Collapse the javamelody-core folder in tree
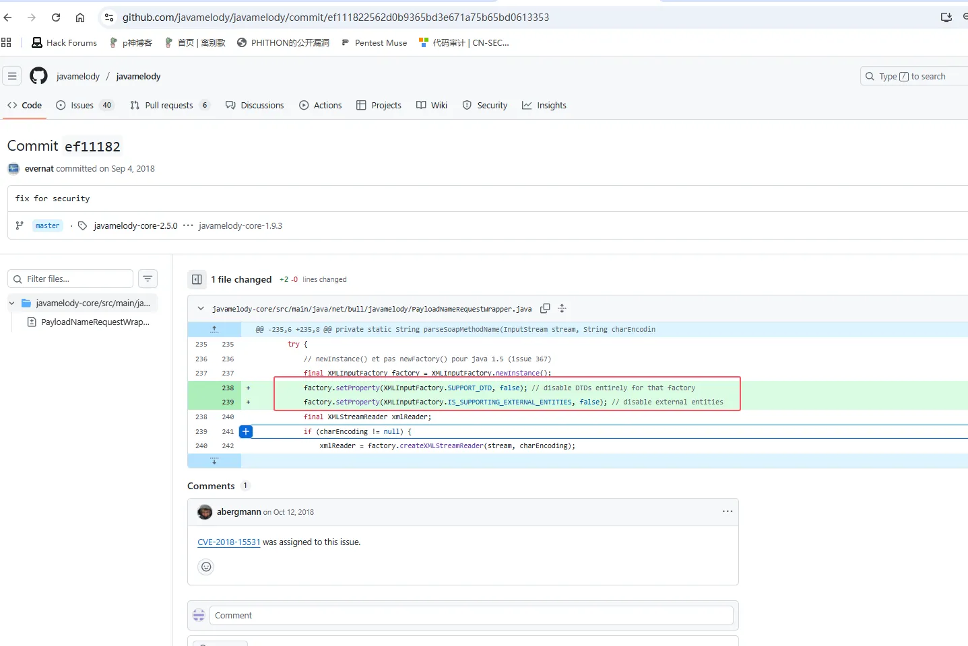The image size is (968, 646). coord(12,303)
